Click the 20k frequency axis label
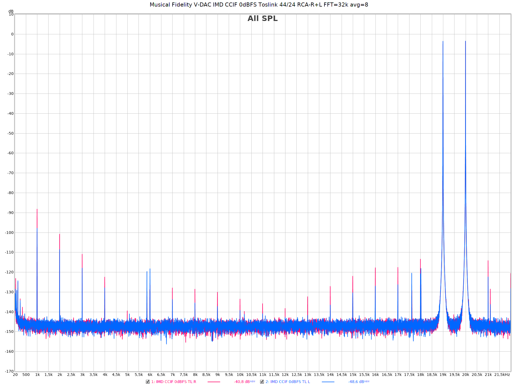Image resolution: width=518 pixels, height=386 pixels. click(465, 375)
